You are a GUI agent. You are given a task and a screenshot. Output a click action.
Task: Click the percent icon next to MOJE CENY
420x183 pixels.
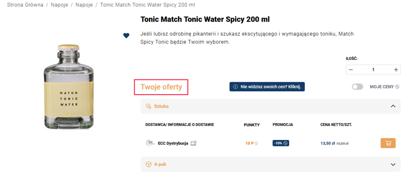[x=397, y=87]
